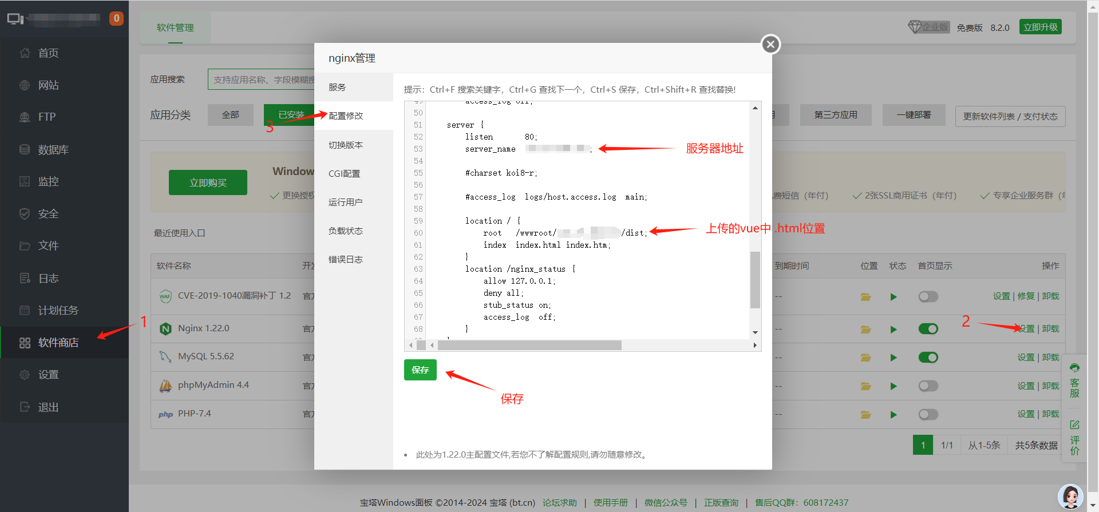Image resolution: width=1099 pixels, height=512 pixels.
Task: Toggle homepage display for CVE-2019-1040 patch
Action: [928, 297]
